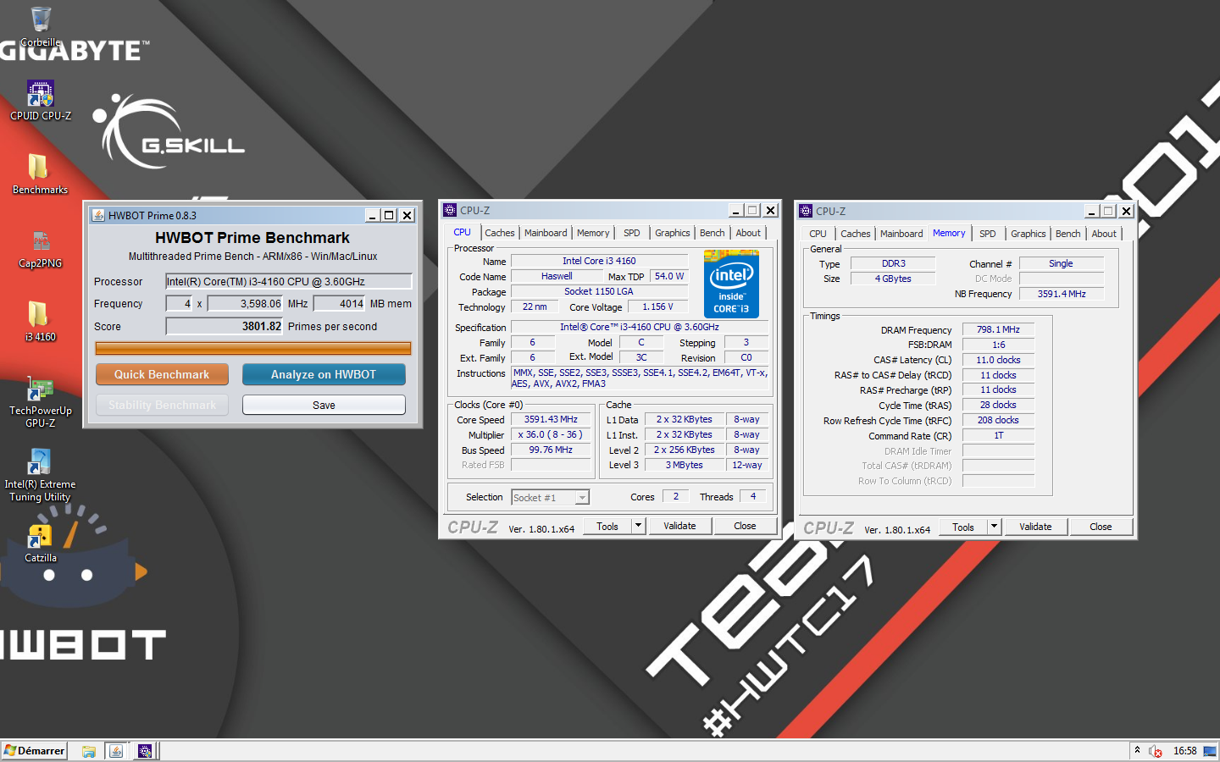
Task: Switch to Caches tab in right CPU-Z
Action: click(x=856, y=234)
